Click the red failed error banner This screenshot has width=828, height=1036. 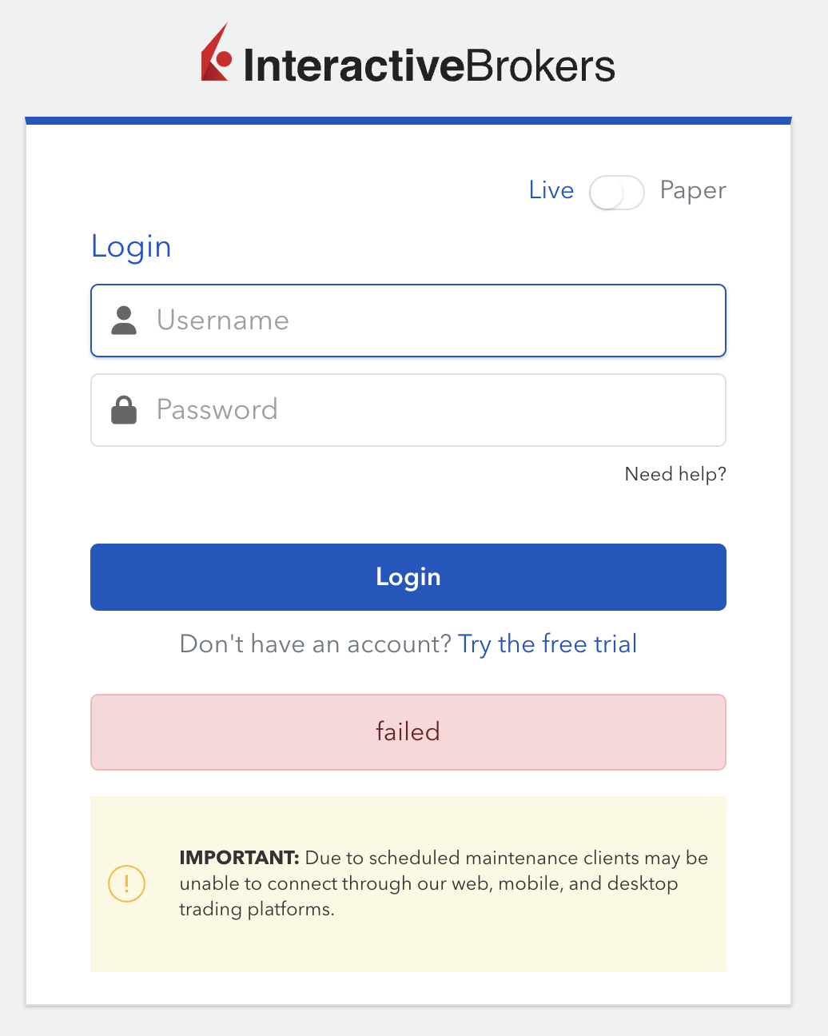(408, 731)
